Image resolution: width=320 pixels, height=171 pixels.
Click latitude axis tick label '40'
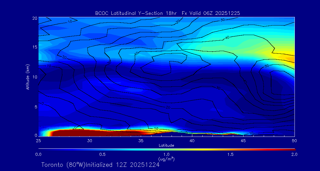(192, 140)
